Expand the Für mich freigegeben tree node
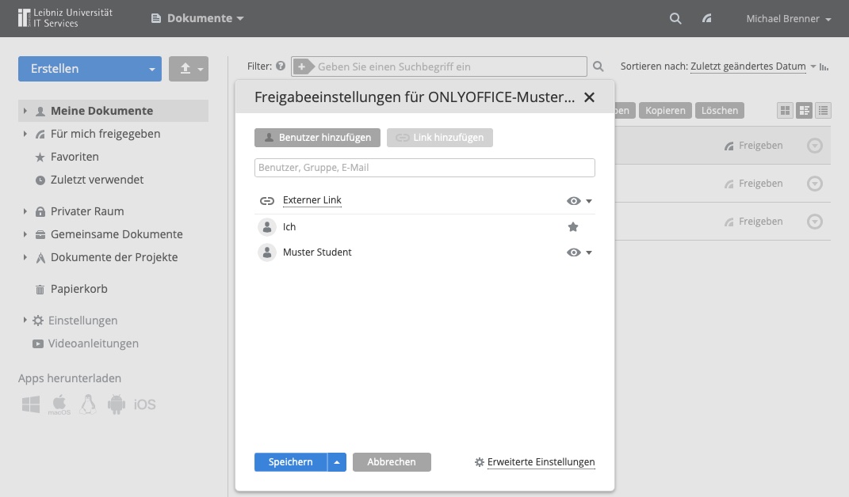 click(25, 134)
